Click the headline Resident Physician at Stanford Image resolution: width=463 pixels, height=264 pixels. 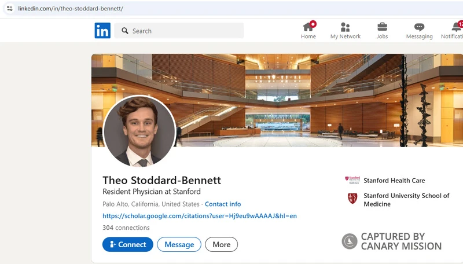click(152, 192)
